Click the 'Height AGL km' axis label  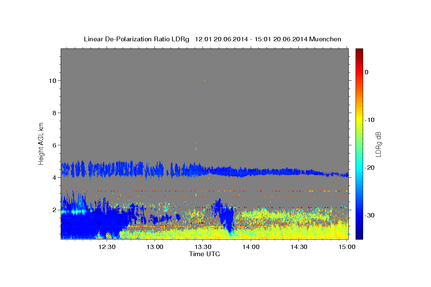pyautogui.click(x=41, y=143)
